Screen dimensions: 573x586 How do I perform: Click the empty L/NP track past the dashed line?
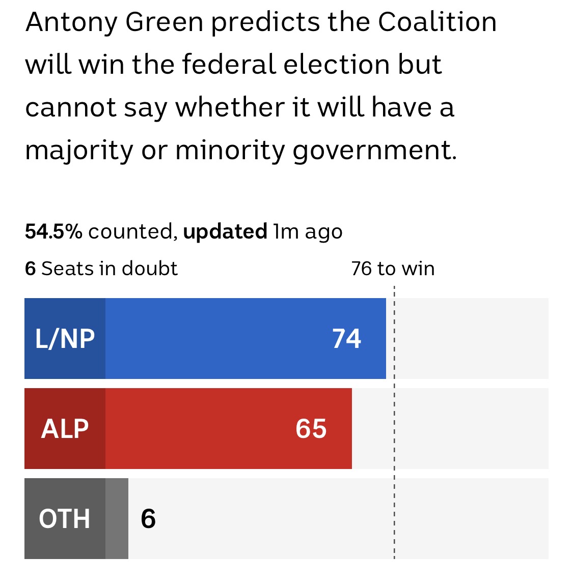tap(471, 339)
